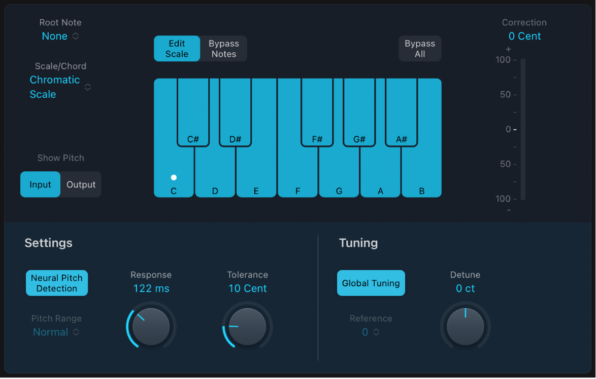Viewport: 596px width, 379px height.
Task: Click the F# black key
Action: coord(317,112)
